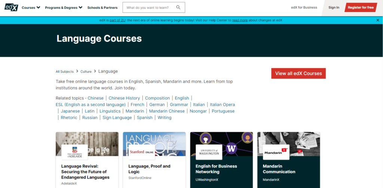Viewport: 383px width, 188px height.
Task: Open the Chinese History topic
Action: pyautogui.click(x=124, y=98)
